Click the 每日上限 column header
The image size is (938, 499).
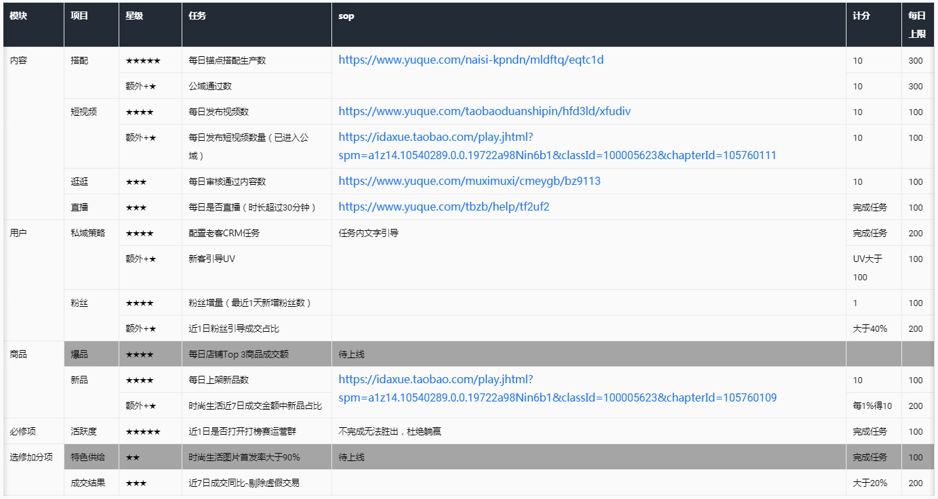[x=916, y=20]
